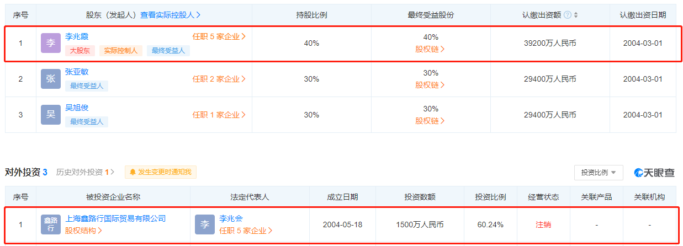Click 发生变更时通知我 button
The image size is (683, 246).
tap(160, 172)
